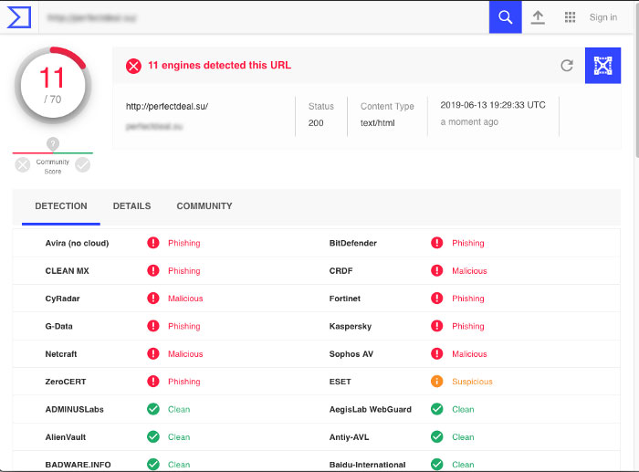The height and width of the screenshot is (472, 639).
Task: Click the ZeroCERT Phishing result label
Action: click(184, 382)
